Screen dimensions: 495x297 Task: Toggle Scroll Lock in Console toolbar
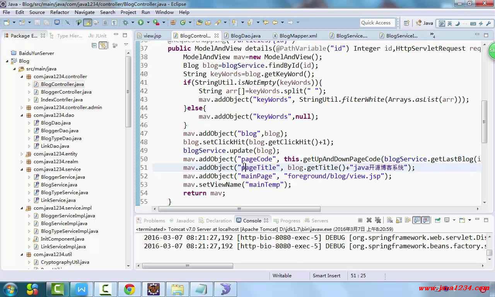pos(399,220)
